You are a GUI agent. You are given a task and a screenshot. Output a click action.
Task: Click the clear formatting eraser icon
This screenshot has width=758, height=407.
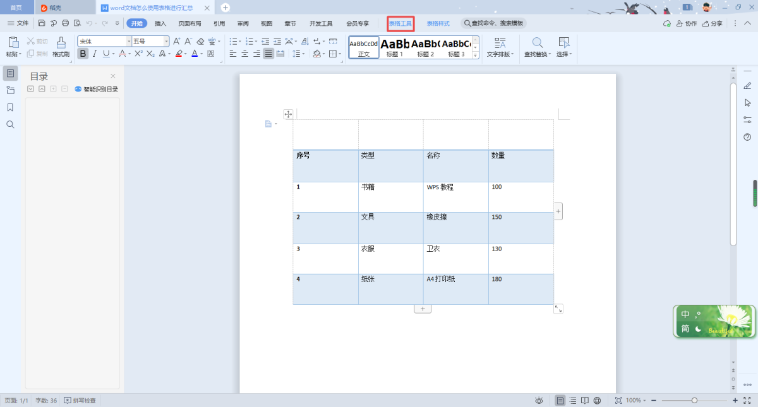point(200,41)
